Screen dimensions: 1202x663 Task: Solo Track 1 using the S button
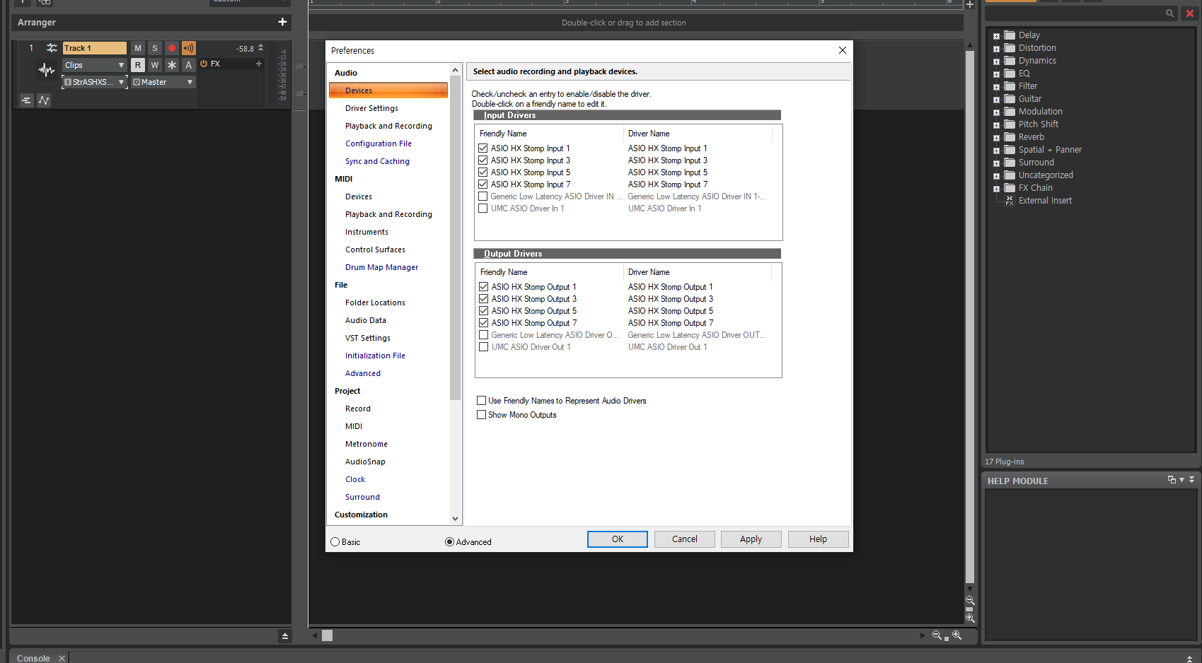pos(155,48)
